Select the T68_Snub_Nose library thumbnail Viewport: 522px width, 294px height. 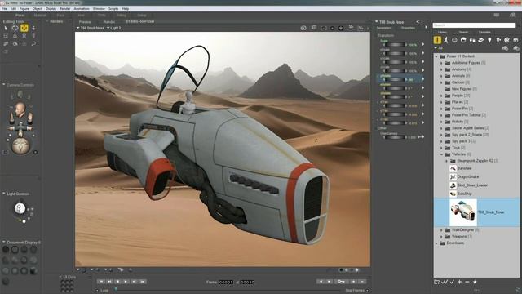click(463, 212)
